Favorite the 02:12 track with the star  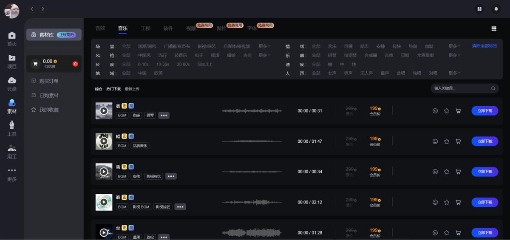click(447, 202)
